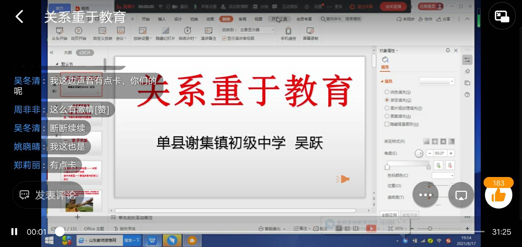This screenshot has width=522, height=247.
Task: Decrease angle with minus stepper
Action: pos(430,153)
